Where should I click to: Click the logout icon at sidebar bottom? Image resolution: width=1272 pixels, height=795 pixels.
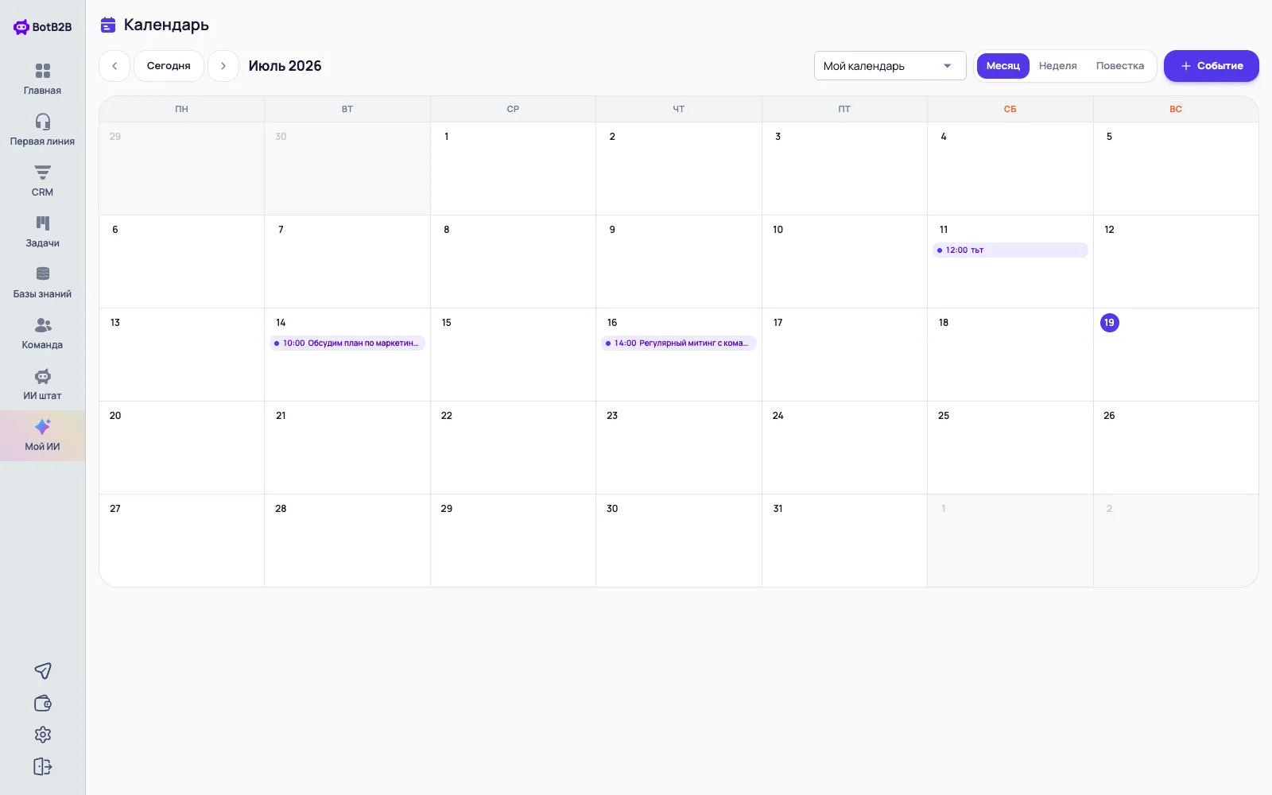pos(43,766)
